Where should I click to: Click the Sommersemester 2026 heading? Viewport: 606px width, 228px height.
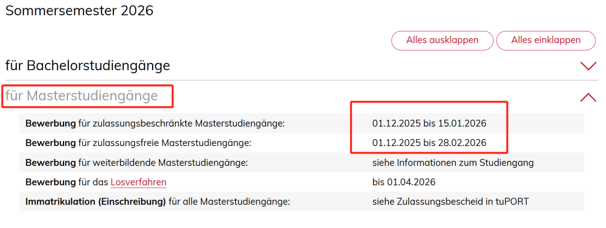pos(79,11)
